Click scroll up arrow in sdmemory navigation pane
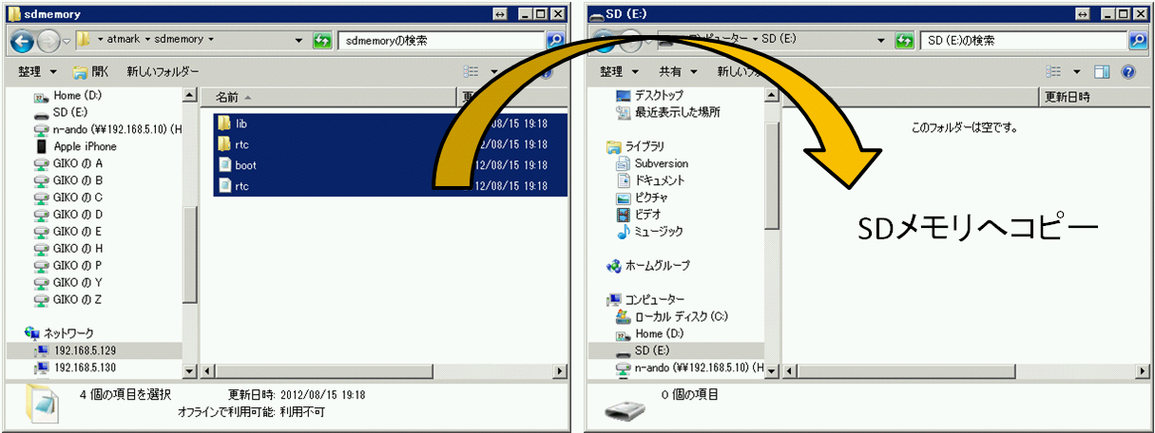The height and width of the screenshot is (433, 1155). [189, 97]
